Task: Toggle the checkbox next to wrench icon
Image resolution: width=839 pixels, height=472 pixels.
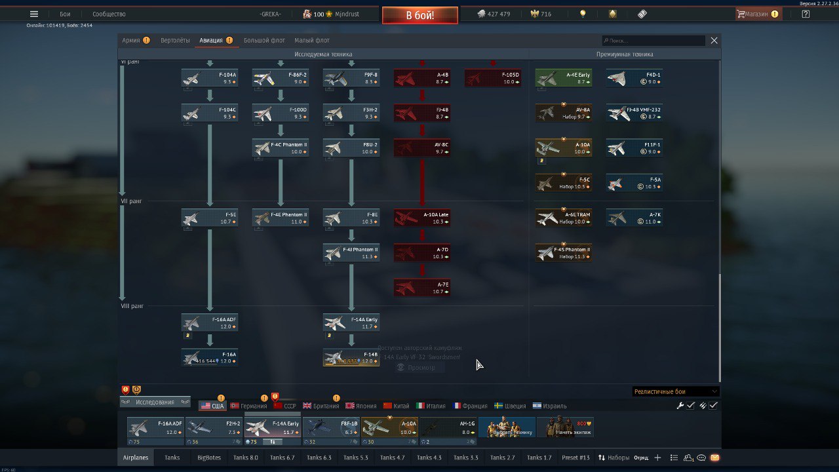Action: coord(691,406)
